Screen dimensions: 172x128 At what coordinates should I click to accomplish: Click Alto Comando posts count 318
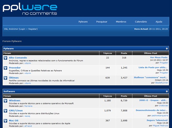point(124,58)
